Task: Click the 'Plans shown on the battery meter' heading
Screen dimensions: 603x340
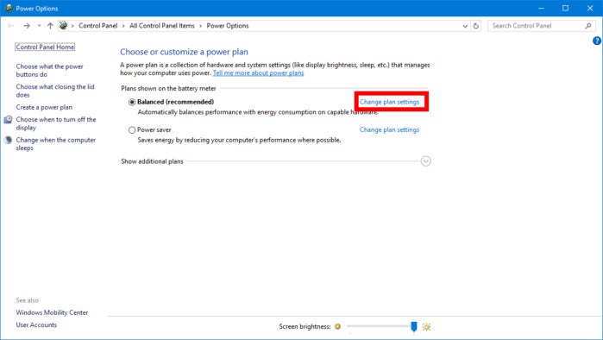Action: (x=168, y=89)
